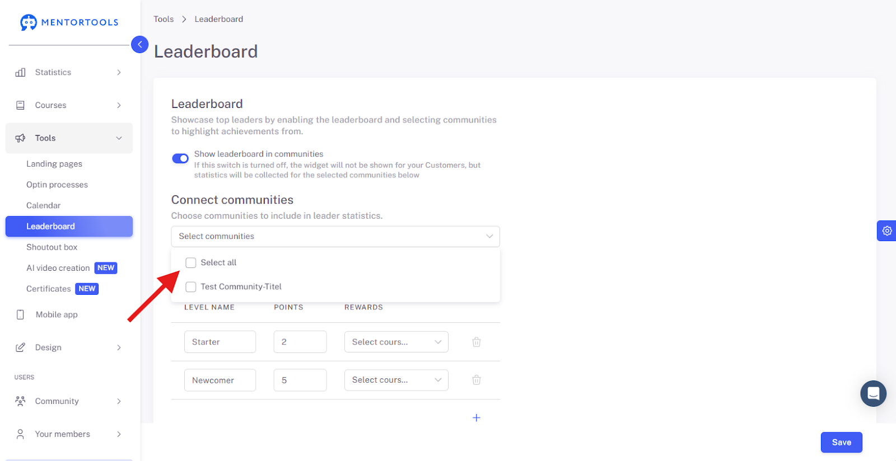The height and width of the screenshot is (461, 896).
Task: Click the Starter level name field
Action: pyautogui.click(x=220, y=342)
